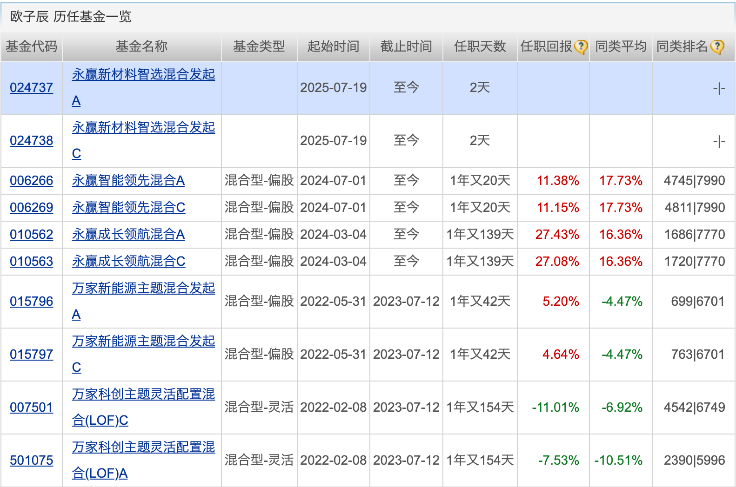This screenshot has width=736, height=487.
Task: Select the -11.01% return value
Action: coord(555,407)
